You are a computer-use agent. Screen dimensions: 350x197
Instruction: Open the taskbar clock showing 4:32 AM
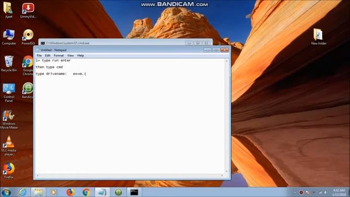pos(339,193)
